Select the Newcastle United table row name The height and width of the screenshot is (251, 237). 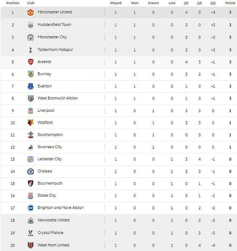pos(54,220)
